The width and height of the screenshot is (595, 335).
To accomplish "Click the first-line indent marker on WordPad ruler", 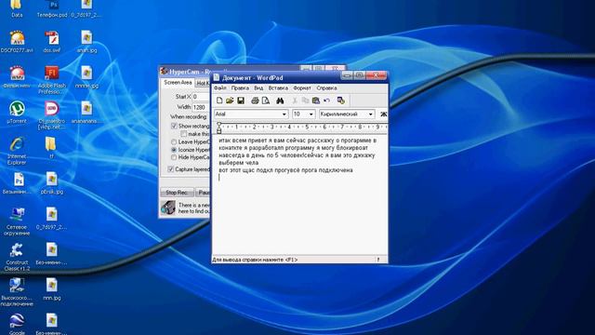I will [219, 124].
